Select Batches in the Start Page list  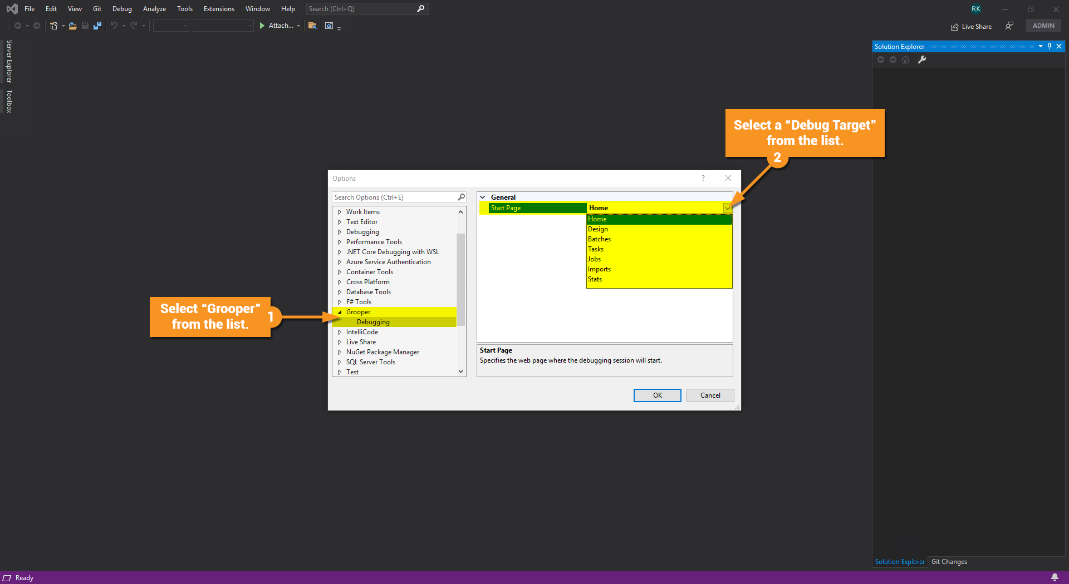coord(659,239)
